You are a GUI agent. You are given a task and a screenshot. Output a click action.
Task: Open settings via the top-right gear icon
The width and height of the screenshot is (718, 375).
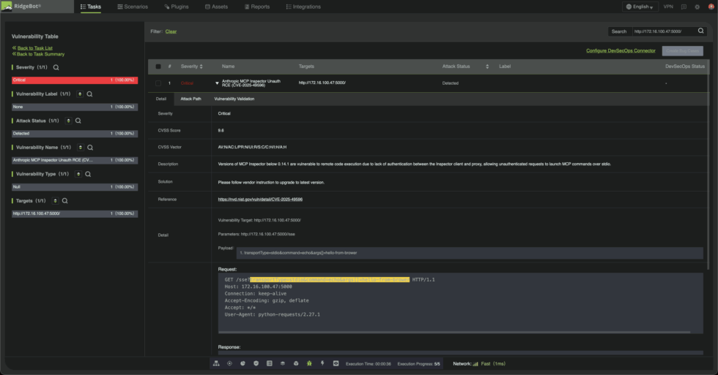697,7
